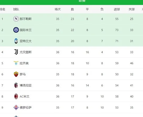Click the Atalanta club crest
The width and height of the screenshot is (143, 117).
[16, 41]
